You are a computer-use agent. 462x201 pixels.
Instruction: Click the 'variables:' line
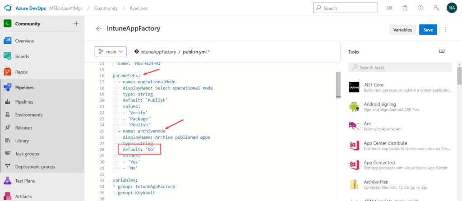click(125, 180)
